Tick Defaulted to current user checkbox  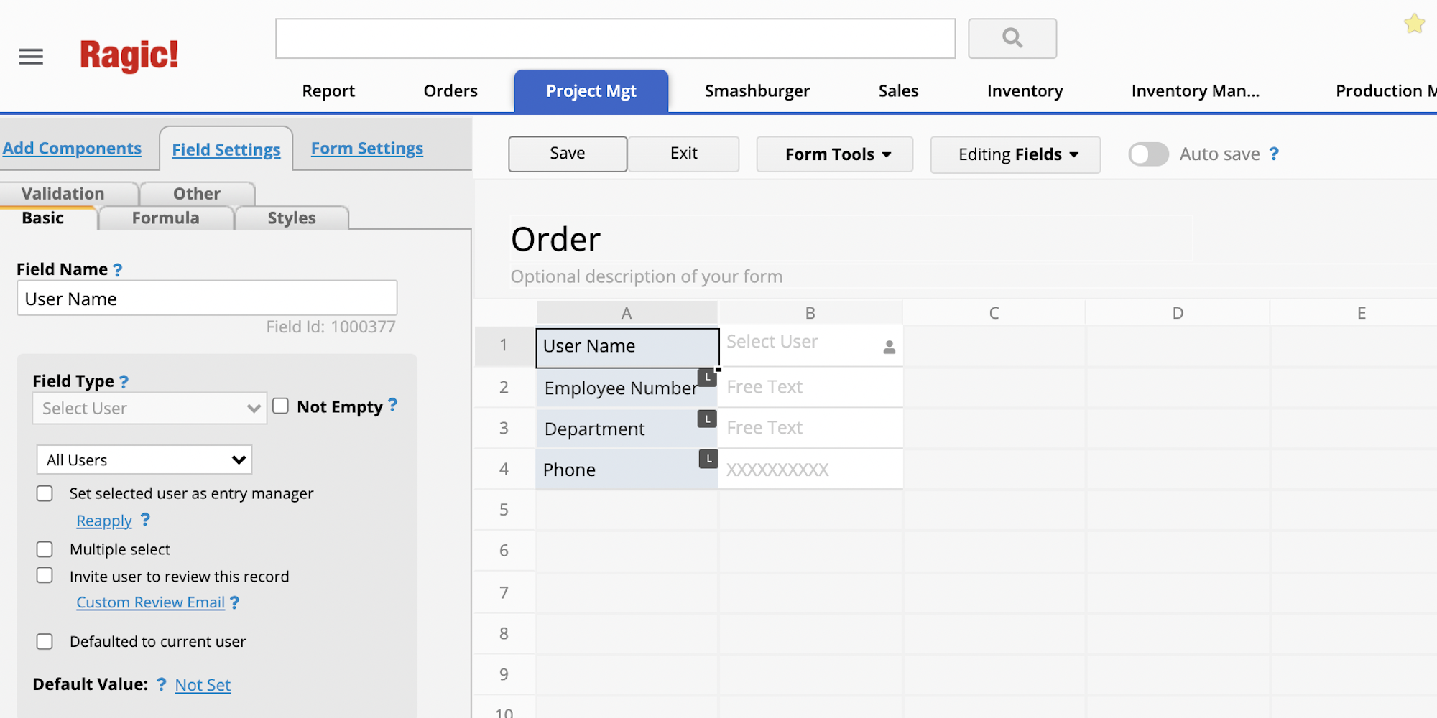45,641
